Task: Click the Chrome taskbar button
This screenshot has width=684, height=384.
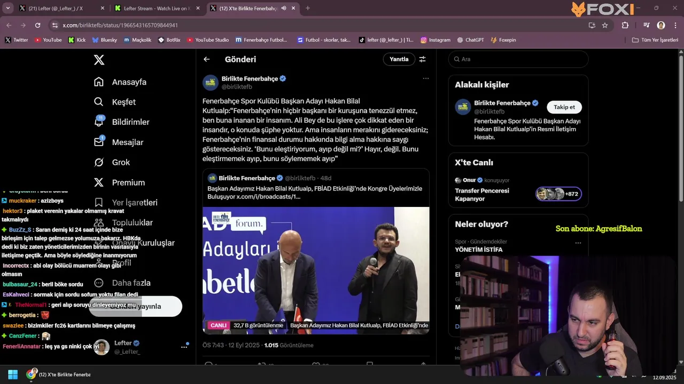Action: pyautogui.click(x=59, y=374)
